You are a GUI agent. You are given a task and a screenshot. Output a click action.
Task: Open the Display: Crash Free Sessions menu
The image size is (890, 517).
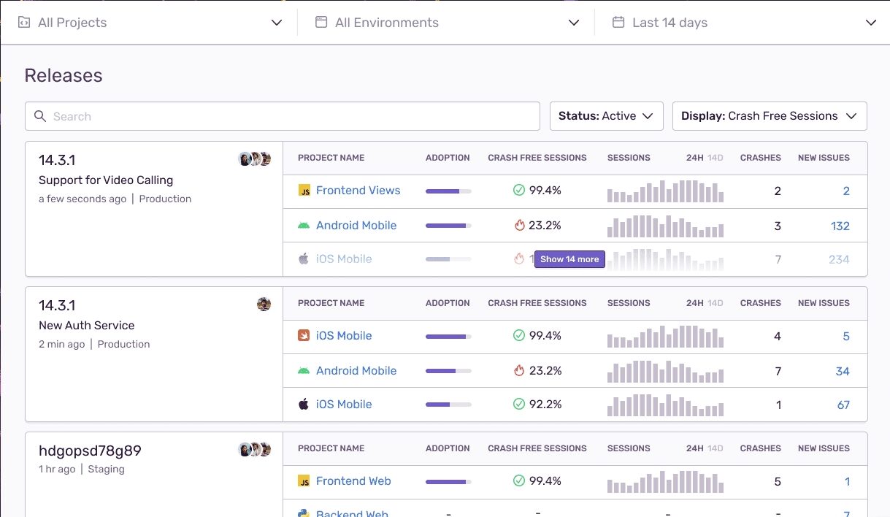coord(769,116)
